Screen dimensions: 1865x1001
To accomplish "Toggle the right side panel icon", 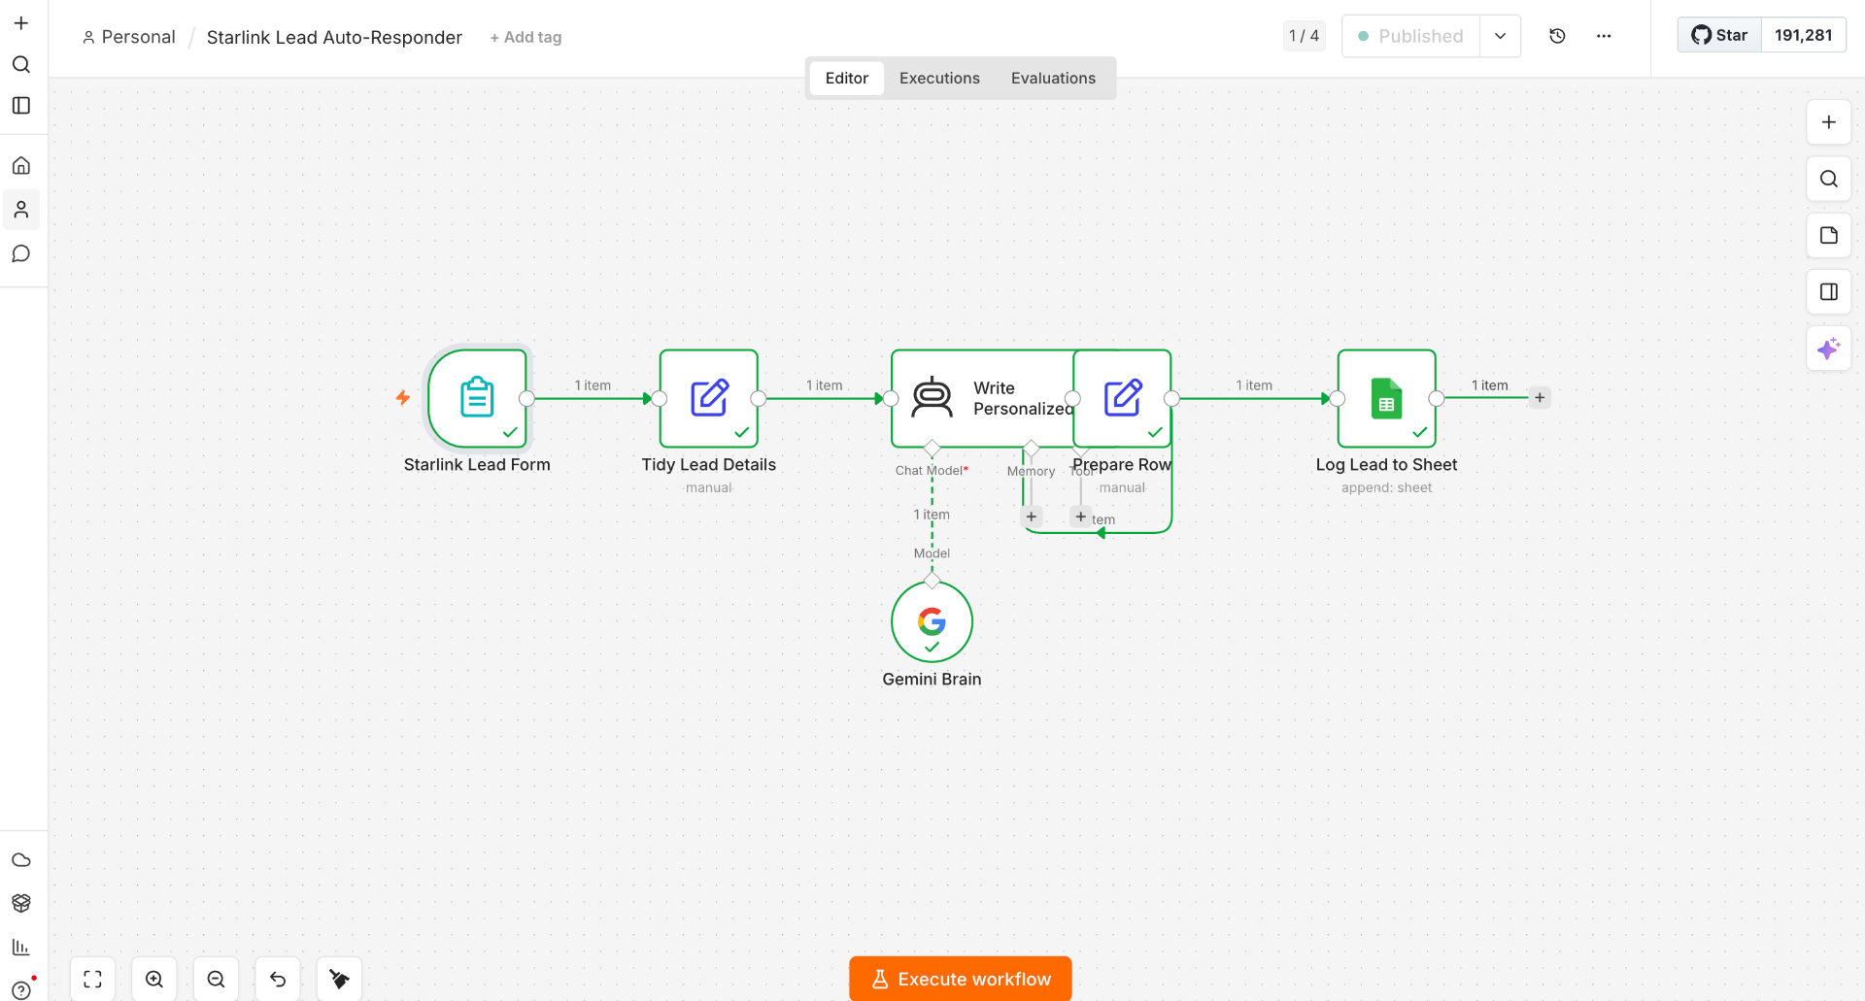I will point(1829,292).
